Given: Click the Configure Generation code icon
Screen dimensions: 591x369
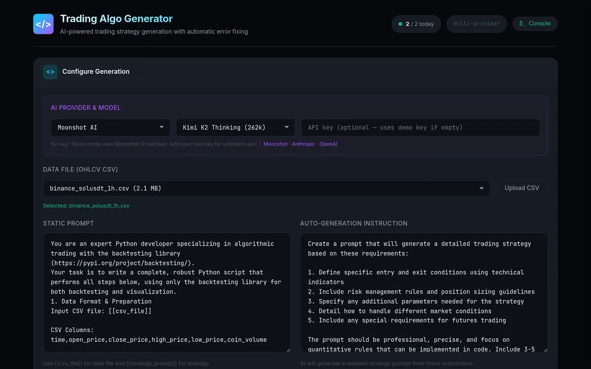Looking at the screenshot, I should (50, 72).
